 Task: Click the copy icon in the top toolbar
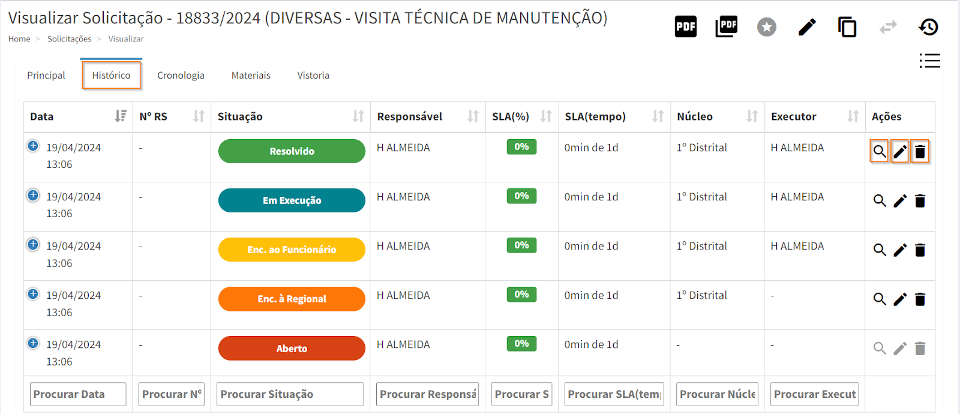[847, 27]
